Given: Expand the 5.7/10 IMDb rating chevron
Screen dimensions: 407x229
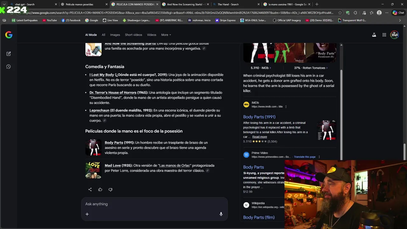Looking at the screenshot, I should point(270,68).
